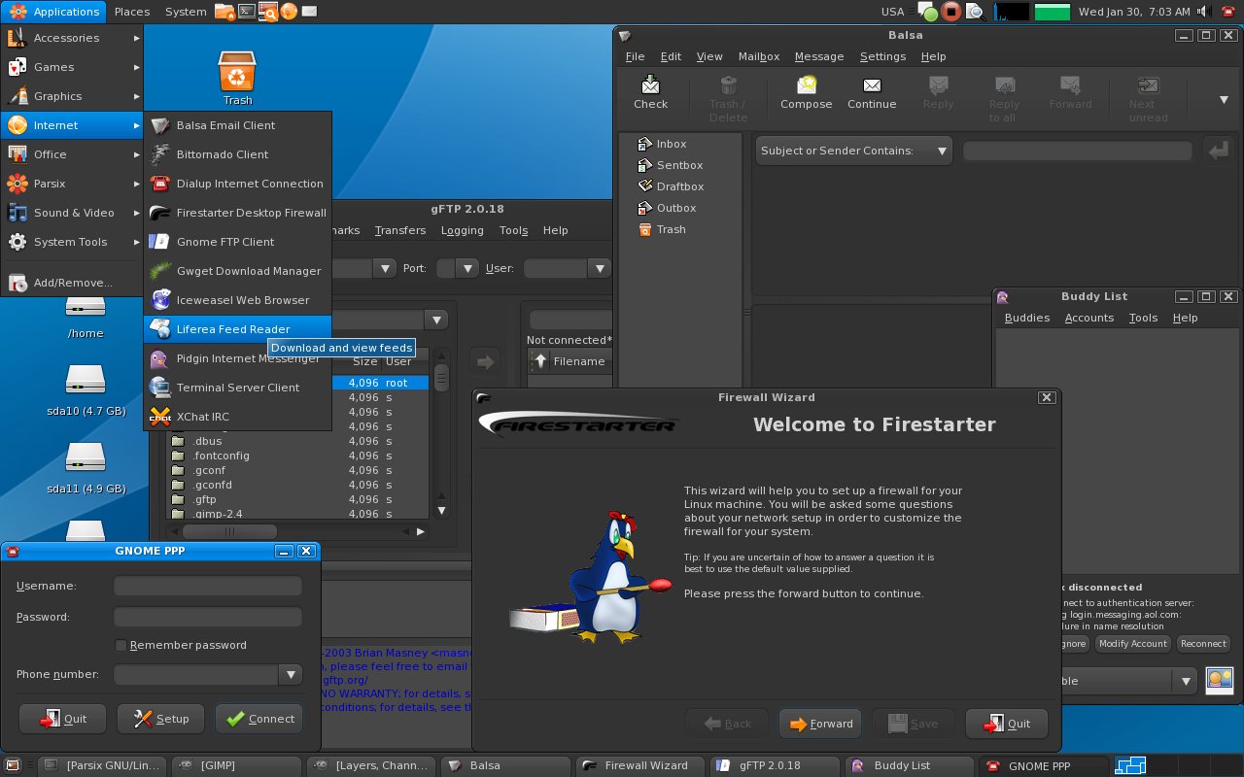Click the right arrow transfer button in gFTP
Viewport: 1244px width, 777px height.
click(483, 361)
